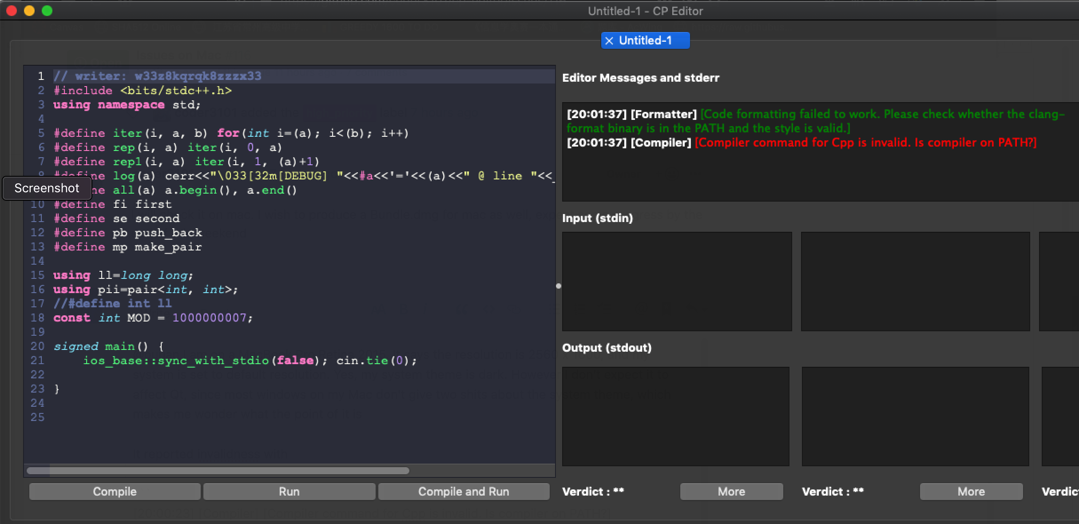
Task: Click inside the second Input stdin box
Action: [915, 282]
